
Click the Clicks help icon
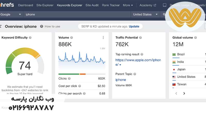pos(69,79)
